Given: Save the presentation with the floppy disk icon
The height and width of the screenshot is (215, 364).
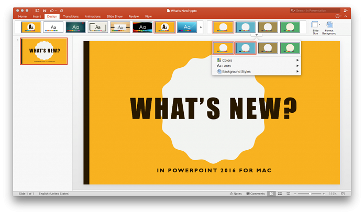Looking at the screenshot, I should tap(45, 10).
